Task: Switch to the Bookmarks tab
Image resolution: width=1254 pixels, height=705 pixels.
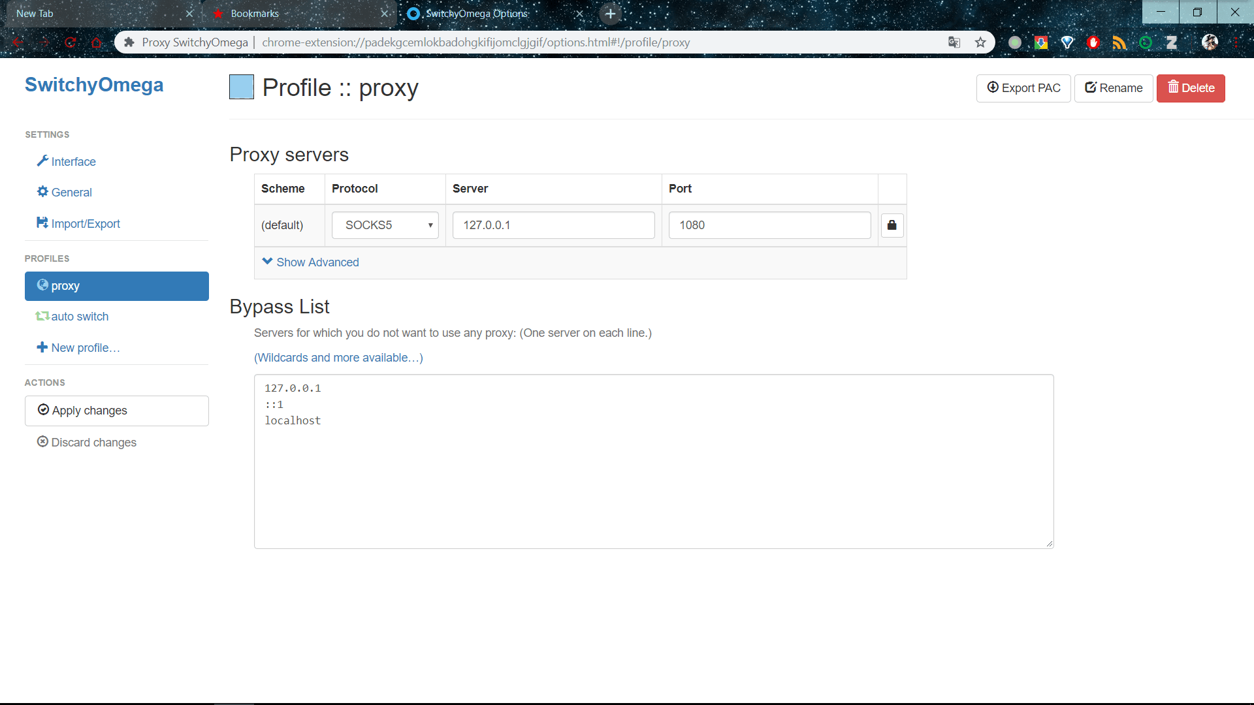Action: click(255, 14)
